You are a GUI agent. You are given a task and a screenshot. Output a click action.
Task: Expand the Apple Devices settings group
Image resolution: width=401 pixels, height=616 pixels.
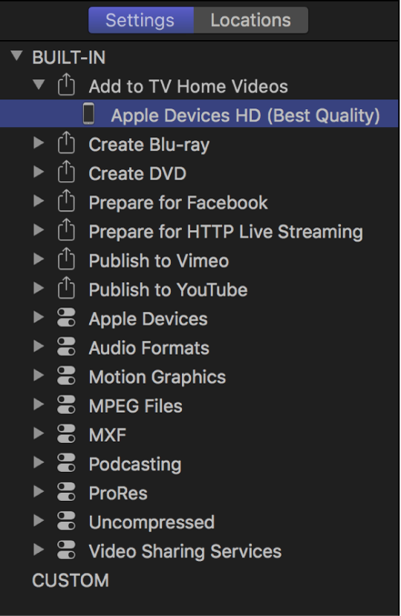39,317
